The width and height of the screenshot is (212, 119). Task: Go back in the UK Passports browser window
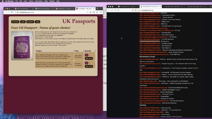(5, 12)
